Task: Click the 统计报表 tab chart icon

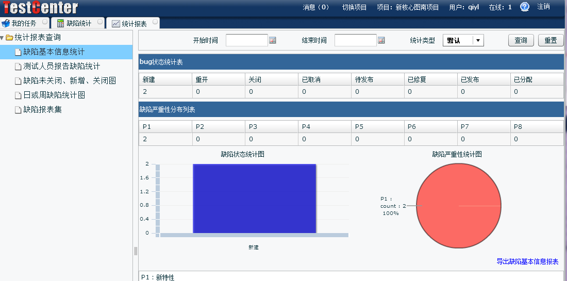Action: click(116, 24)
